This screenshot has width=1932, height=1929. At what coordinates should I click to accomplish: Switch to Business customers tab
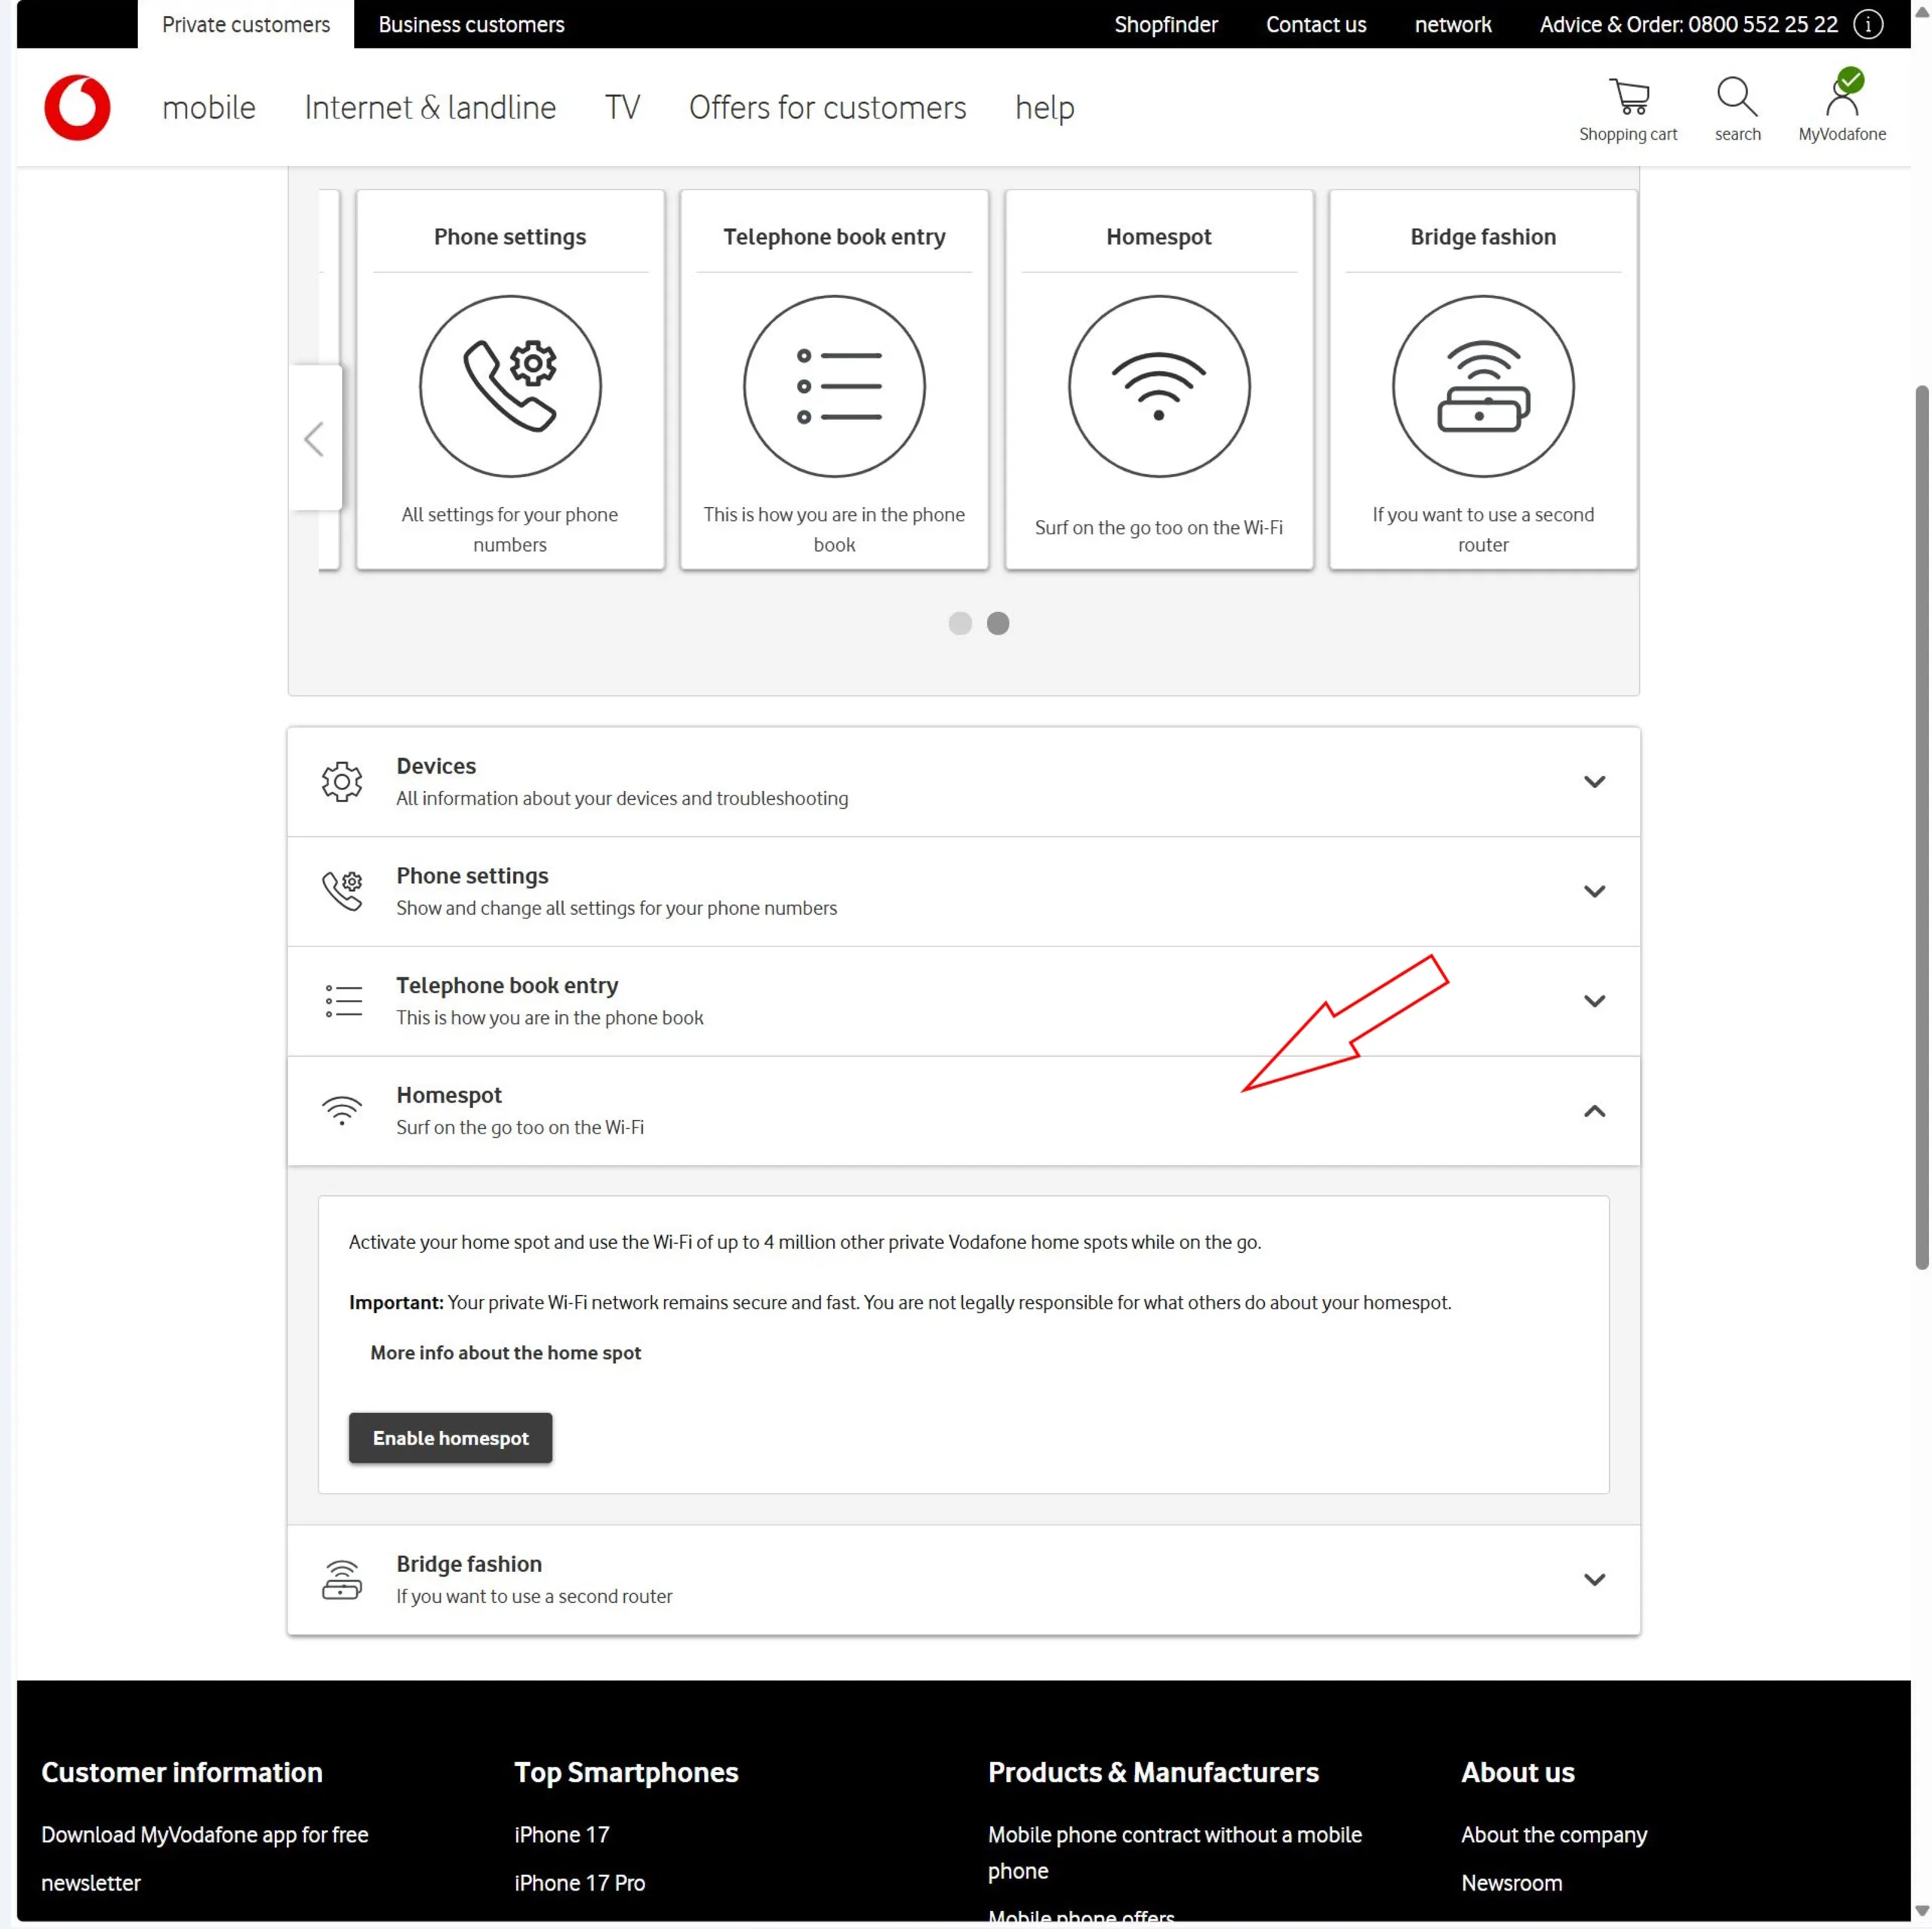(x=471, y=24)
